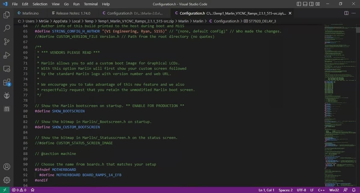The height and width of the screenshot is (193, 360).
Task: Toggle the primary side bar layout icon
Action: (299, 4)
